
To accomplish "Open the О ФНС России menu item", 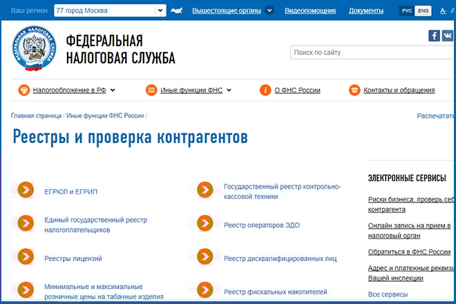I will pyautogui.click(x=298, y=90).
